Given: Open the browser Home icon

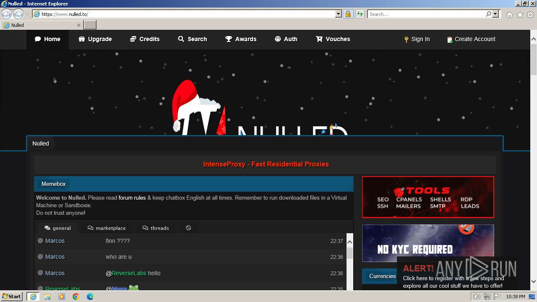Looking at the screenshot, I should (x=509, y=15).
